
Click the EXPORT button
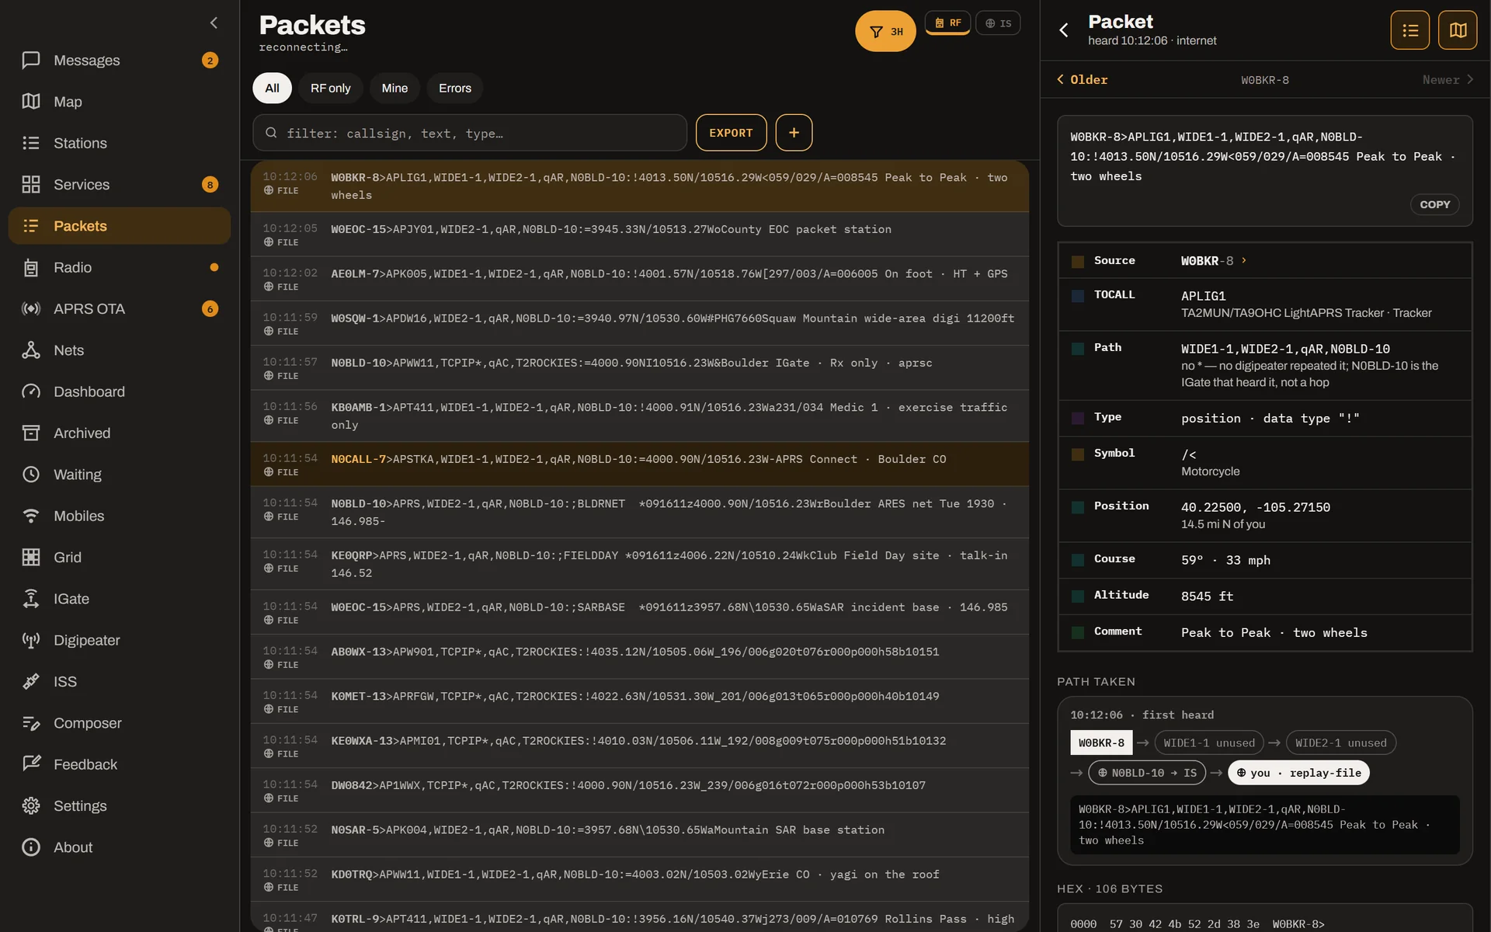731,133
